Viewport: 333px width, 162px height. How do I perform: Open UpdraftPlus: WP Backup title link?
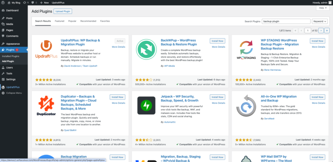pos(80,42)
